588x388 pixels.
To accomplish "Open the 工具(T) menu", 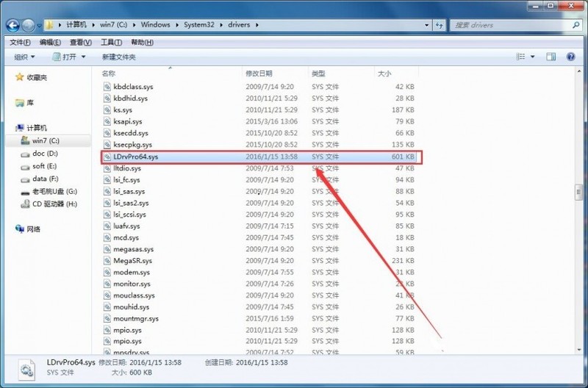I will tap(111, 43).
